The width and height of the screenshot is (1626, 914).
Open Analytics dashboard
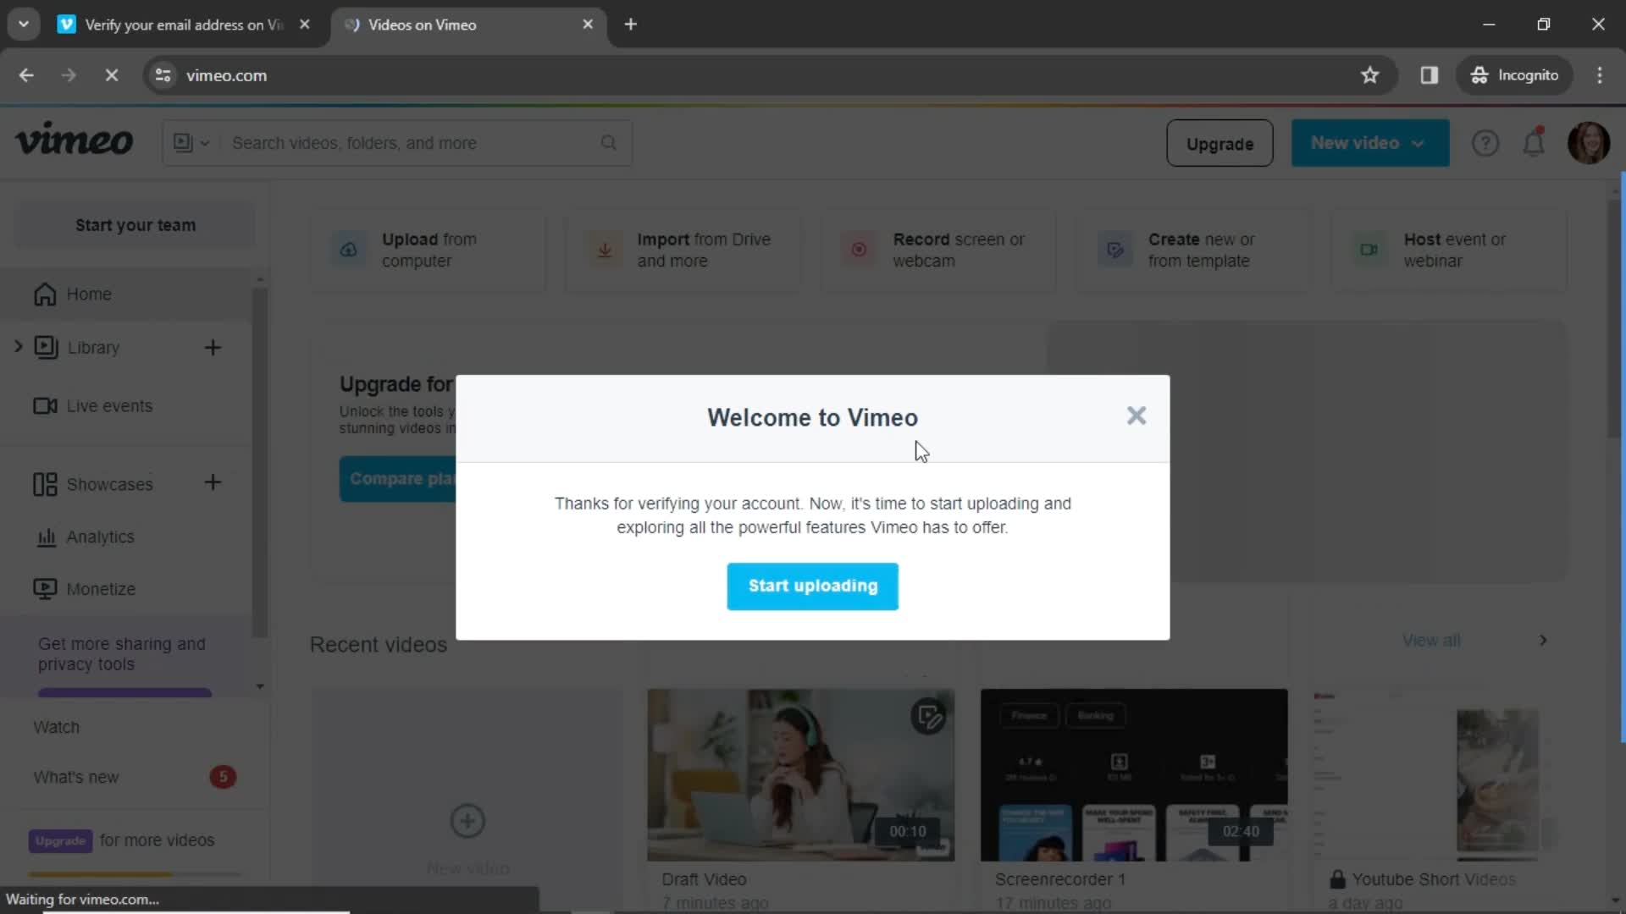(101, 537)
